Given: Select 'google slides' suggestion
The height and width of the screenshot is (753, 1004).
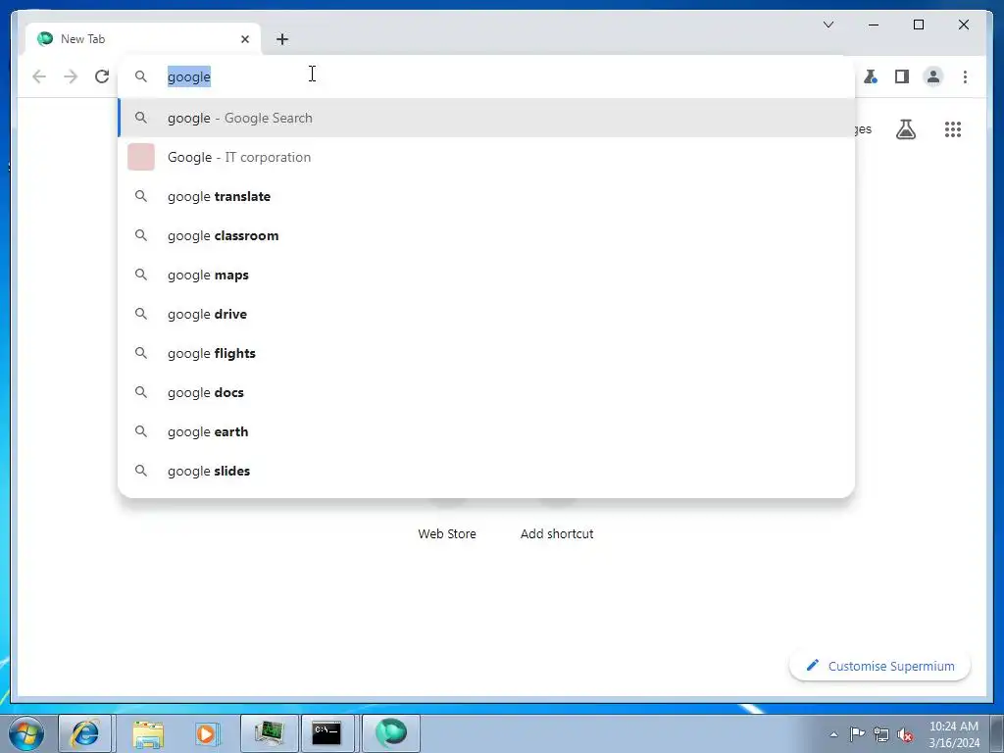Looking at the screenshot, I should [x=486, y=471].
